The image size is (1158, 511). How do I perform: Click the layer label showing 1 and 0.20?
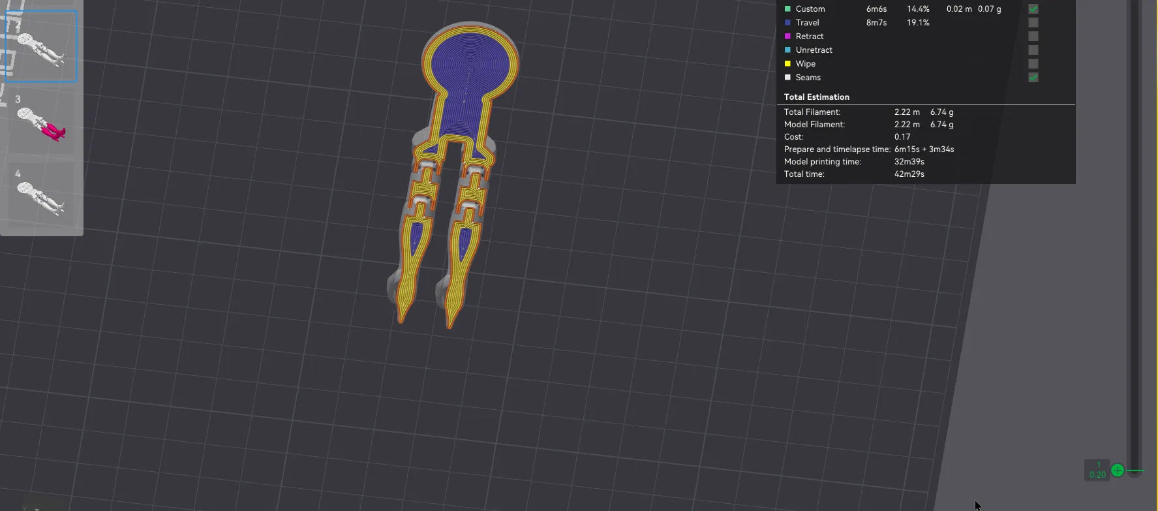[1097, 470]
